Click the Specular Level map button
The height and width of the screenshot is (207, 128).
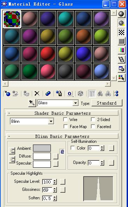62,182
